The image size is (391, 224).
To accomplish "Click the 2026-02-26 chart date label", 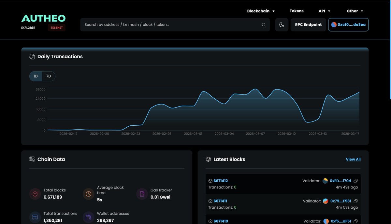I will [162, 134].
